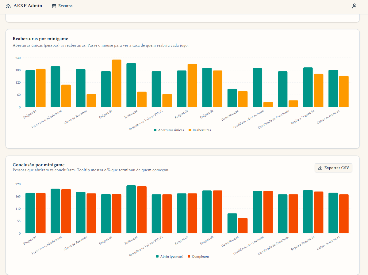Export completion data with Exportar CSV text
The height and width of the screenshot is (275, 368).
pos(337,168)
